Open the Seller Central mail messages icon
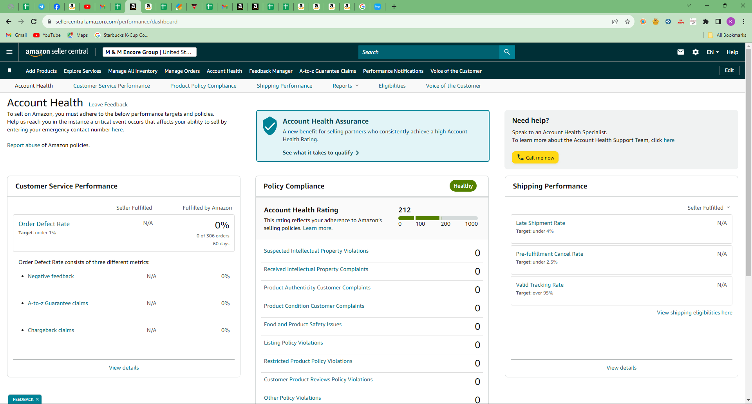Viewport: 752px width, 404px height. point(681,52)
